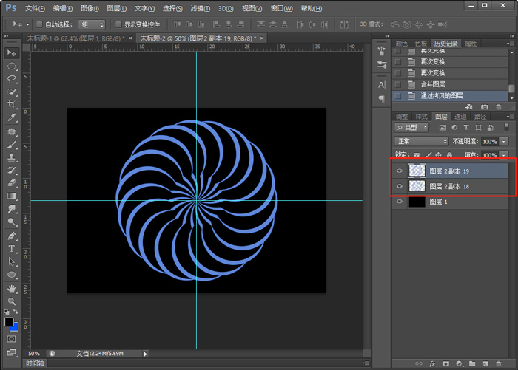Open the 时间轴 timeline panel
This screenshot has height=370, width=518.
pyautogui.click(x=35, y=363)
